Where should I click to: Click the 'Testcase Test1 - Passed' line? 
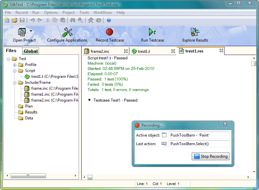click(115, 100)
